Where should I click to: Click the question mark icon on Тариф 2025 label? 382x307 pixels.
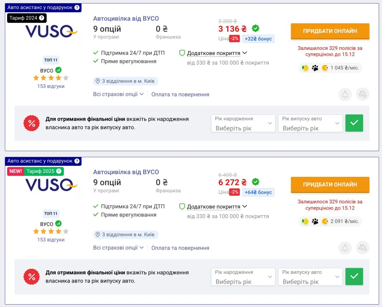click(59, 171)
